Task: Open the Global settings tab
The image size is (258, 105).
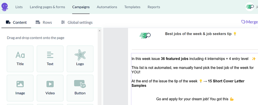Action: (77, 22)
